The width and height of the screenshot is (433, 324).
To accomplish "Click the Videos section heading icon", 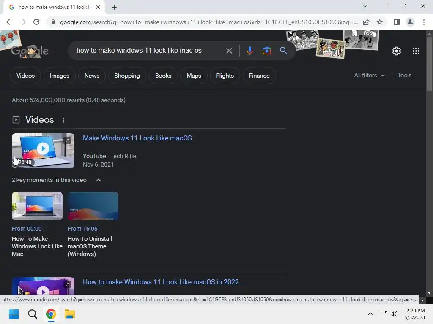I will point(16,120).
